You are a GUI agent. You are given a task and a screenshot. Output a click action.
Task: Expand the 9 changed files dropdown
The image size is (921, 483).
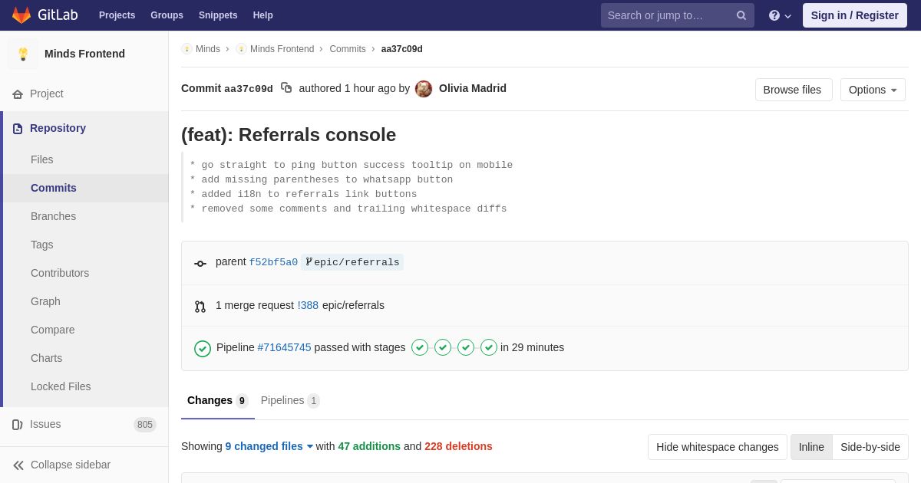coord(269,446)
